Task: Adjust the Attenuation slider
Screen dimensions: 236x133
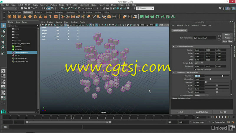Action: (210, 79)
